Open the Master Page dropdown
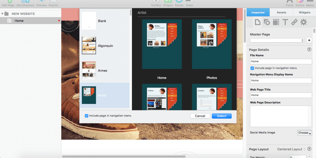The image size is (316, 158). 277,40
